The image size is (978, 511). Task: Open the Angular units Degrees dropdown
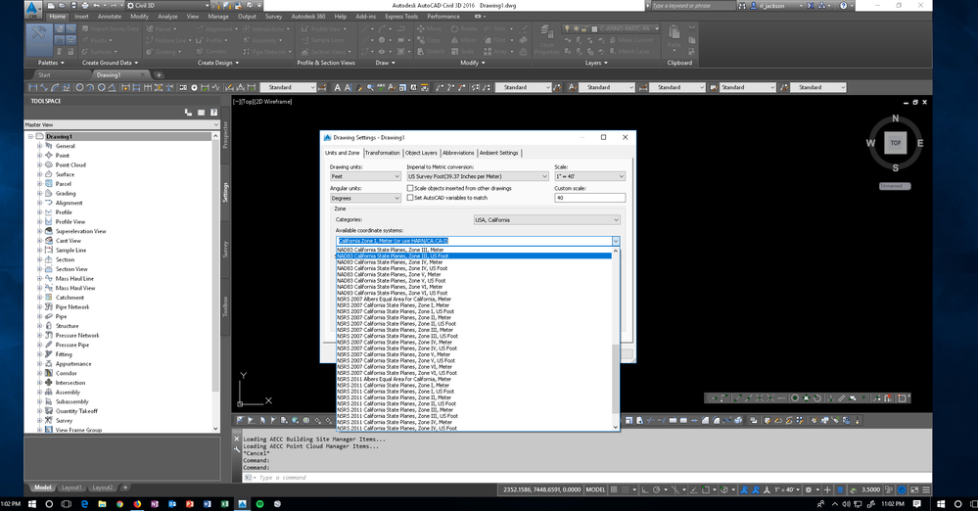[365, 198]
